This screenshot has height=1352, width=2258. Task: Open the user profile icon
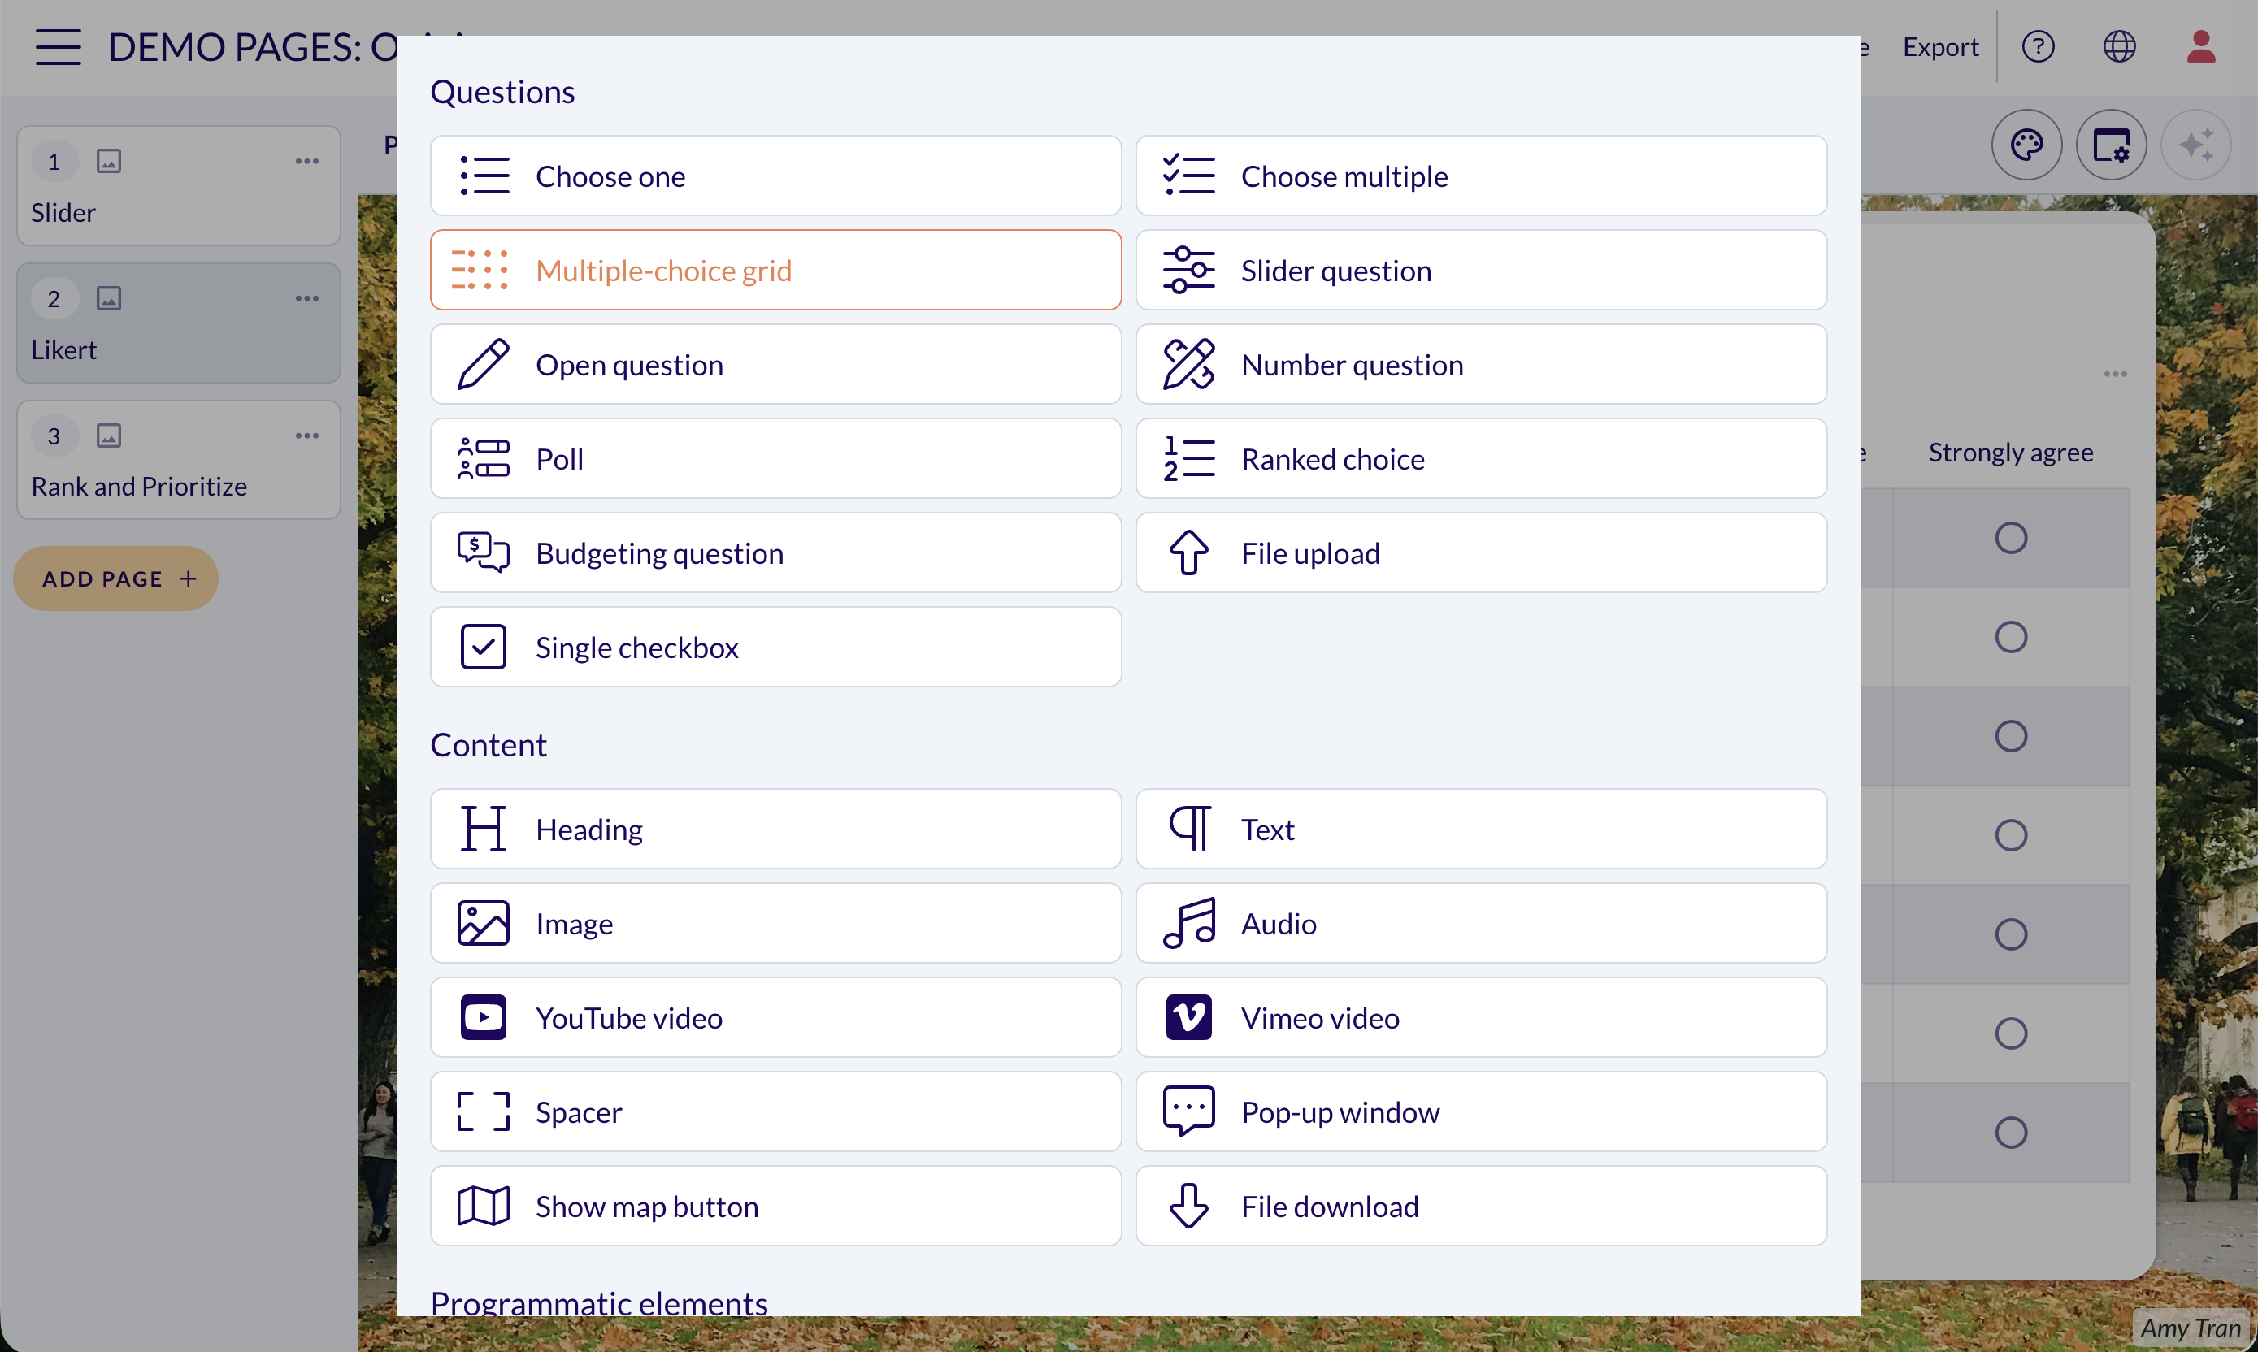(x=2201, y=46)
